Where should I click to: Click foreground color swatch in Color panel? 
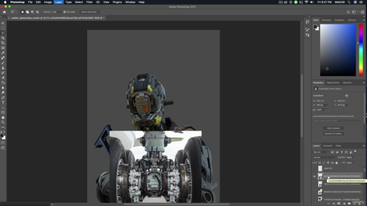(315, 27)
